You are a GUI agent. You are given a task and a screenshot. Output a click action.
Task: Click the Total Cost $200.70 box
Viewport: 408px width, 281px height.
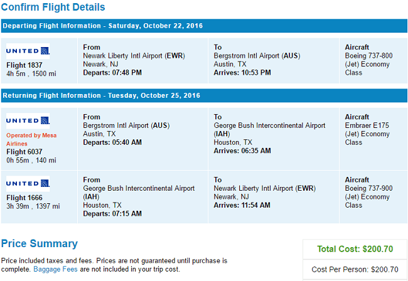[355, 249]
